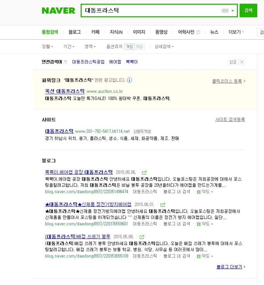Select the 통합검색 tab
The height and width of the screenshot is (285, 264).
[x=50, y=32]
